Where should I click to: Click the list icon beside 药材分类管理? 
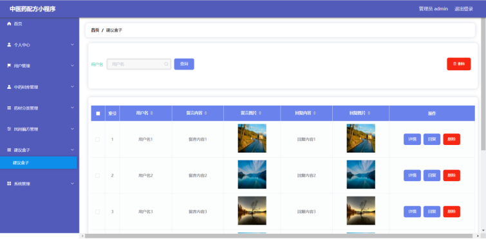click(x=9, y=108)
